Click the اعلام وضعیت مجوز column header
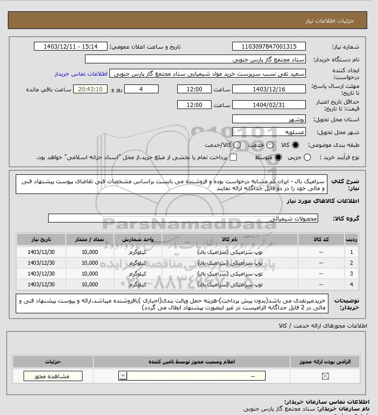 [x=191, y=362]
